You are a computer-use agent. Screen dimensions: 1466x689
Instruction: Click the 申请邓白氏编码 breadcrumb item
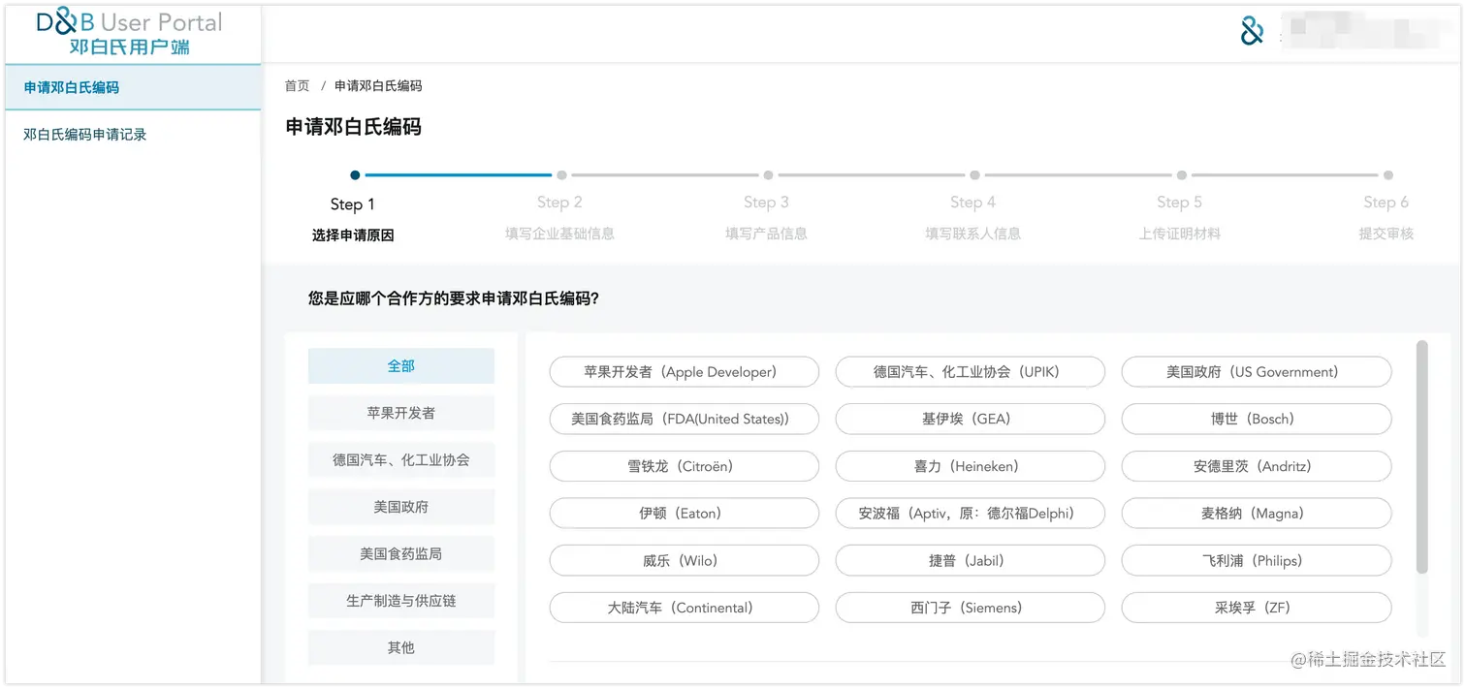[x=378, y=86]
